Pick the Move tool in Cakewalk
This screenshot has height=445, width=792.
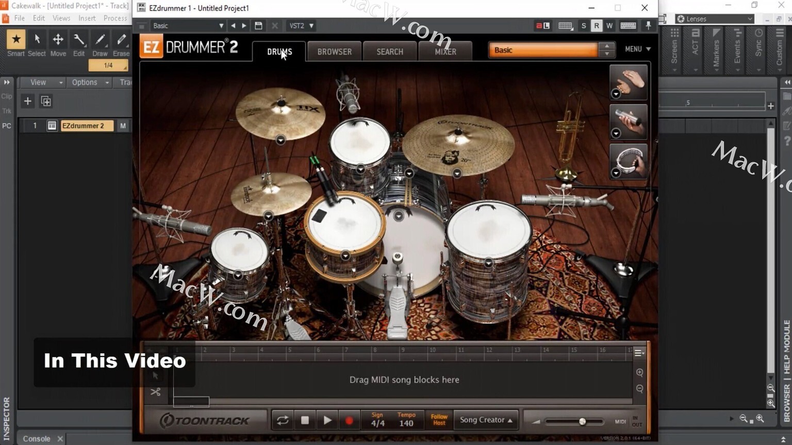coord(58,39)
